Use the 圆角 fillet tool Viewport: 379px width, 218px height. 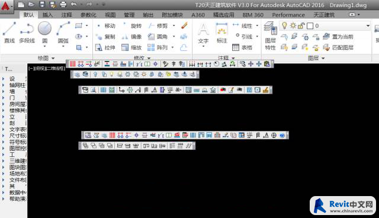[158, 37]
